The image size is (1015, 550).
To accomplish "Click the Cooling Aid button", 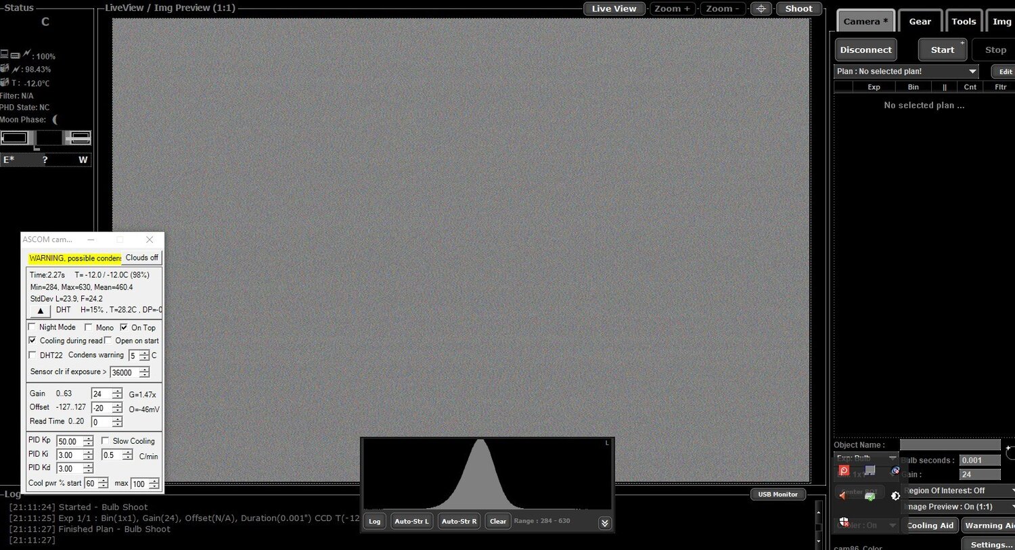I will pyautogui.click(x=930, y=526).
